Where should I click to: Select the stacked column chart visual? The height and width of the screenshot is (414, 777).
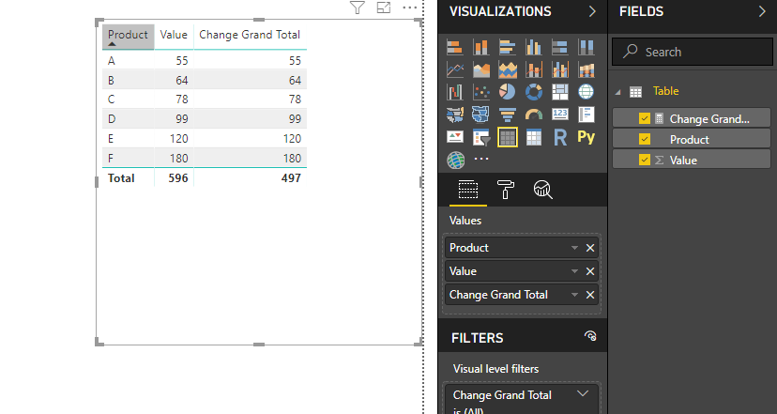point(481,48)
